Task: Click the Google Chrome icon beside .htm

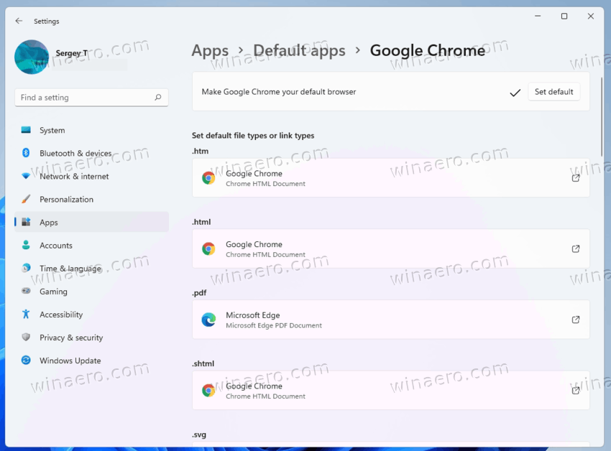Action: [208, 177]
